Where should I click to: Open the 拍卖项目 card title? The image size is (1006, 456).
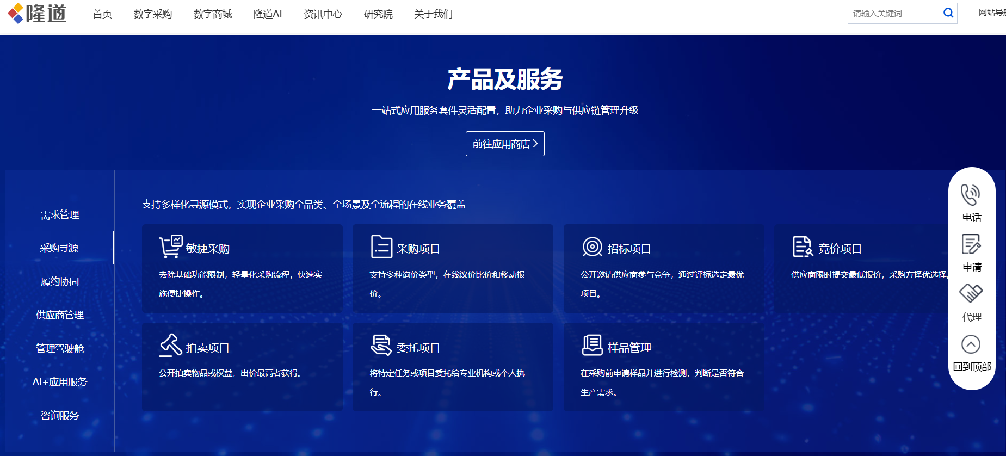[208, 348]
